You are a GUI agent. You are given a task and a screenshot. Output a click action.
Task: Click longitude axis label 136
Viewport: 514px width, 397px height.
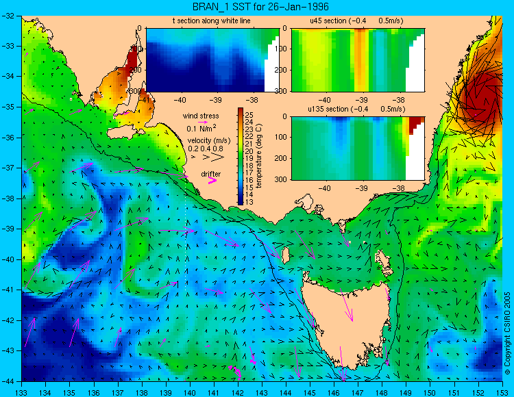[94, 392]
